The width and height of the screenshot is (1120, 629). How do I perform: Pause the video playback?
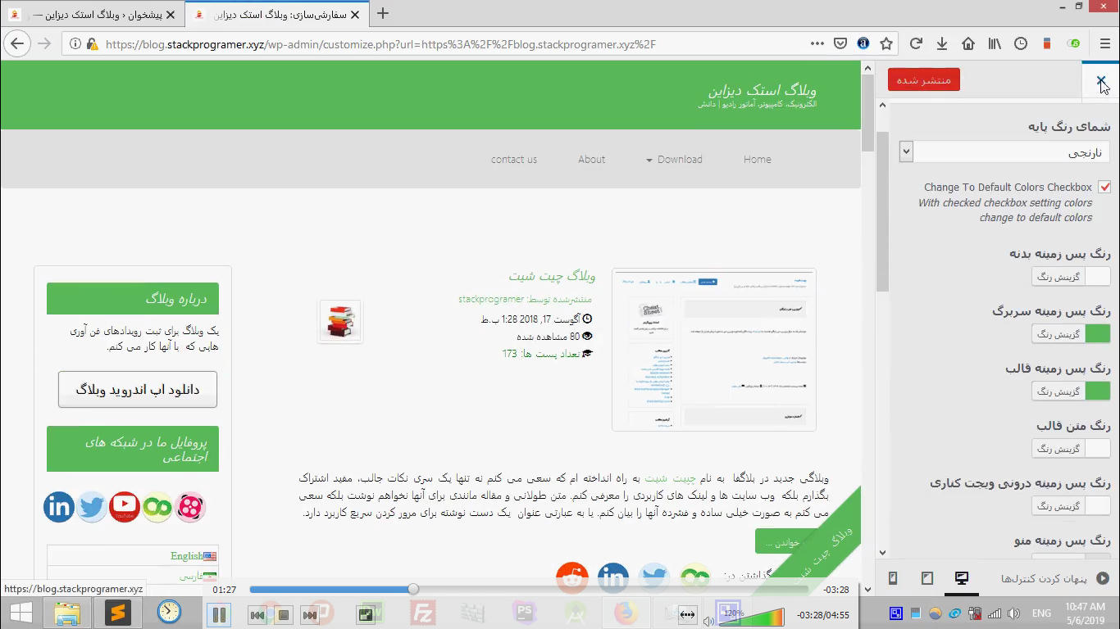219,614
